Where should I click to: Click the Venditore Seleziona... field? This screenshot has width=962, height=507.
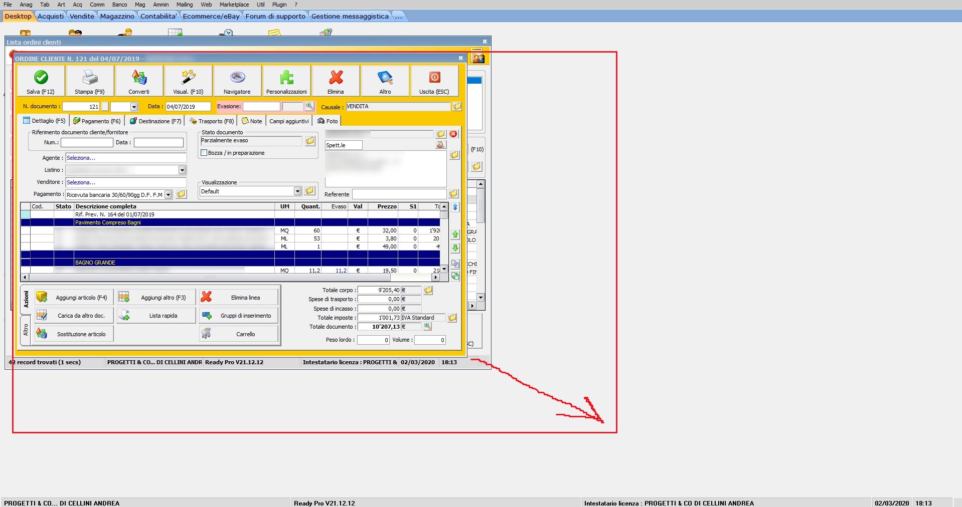click(126, 182)
